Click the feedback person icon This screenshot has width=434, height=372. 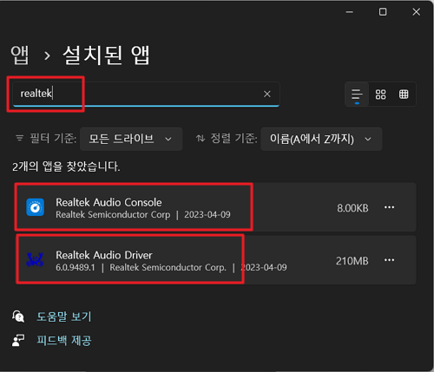(x=18, y=340)
